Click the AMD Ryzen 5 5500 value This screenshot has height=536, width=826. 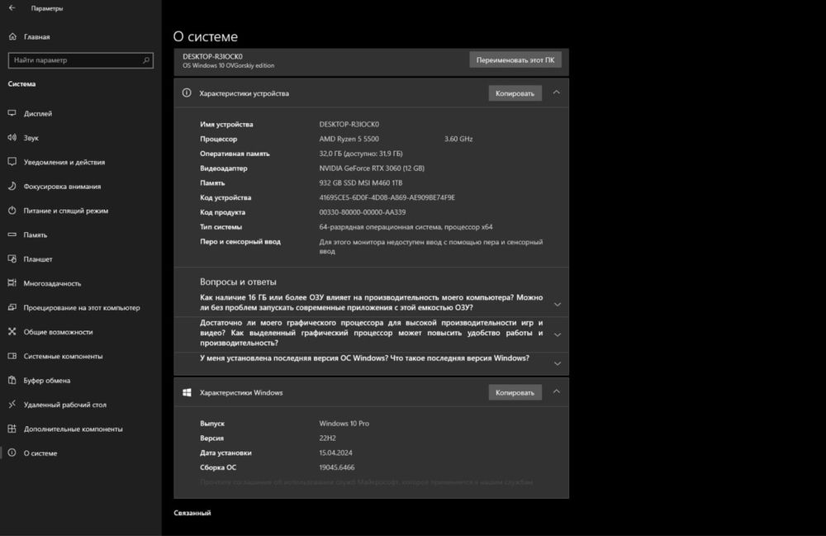(x=349, y=139)
